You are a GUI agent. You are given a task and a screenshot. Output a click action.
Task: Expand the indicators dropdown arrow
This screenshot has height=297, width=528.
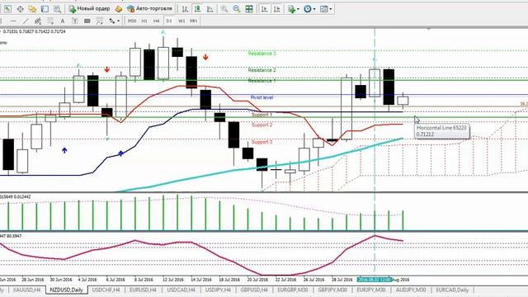(298, 9)
